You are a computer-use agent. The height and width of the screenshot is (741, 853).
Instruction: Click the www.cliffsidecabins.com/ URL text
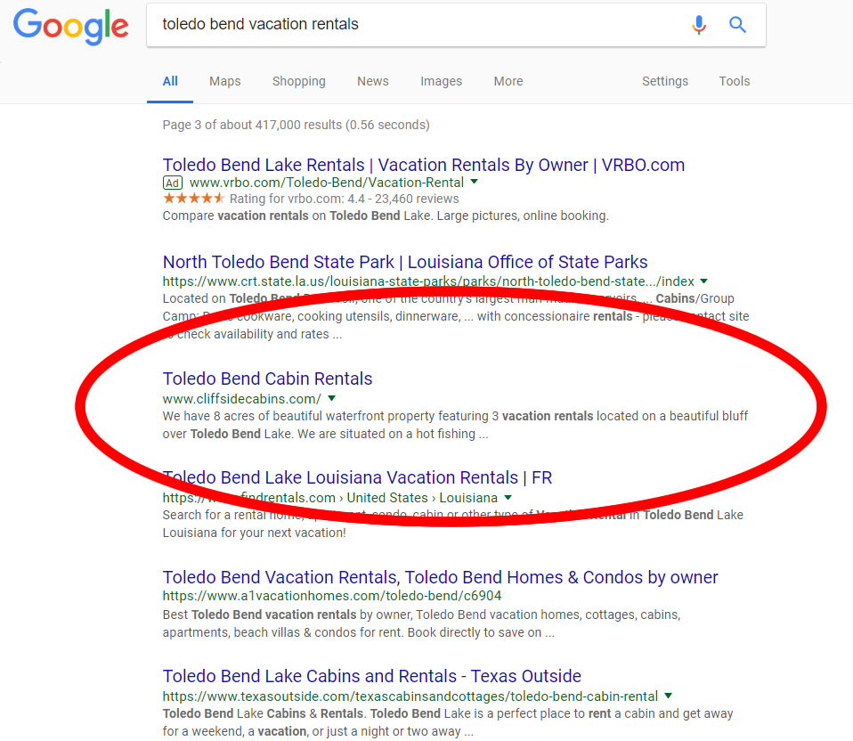[x=242, y=399]
